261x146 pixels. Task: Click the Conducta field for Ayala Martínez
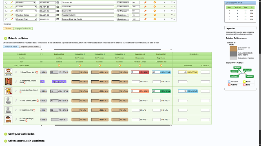pyautogui.click(x=205, y=91)
